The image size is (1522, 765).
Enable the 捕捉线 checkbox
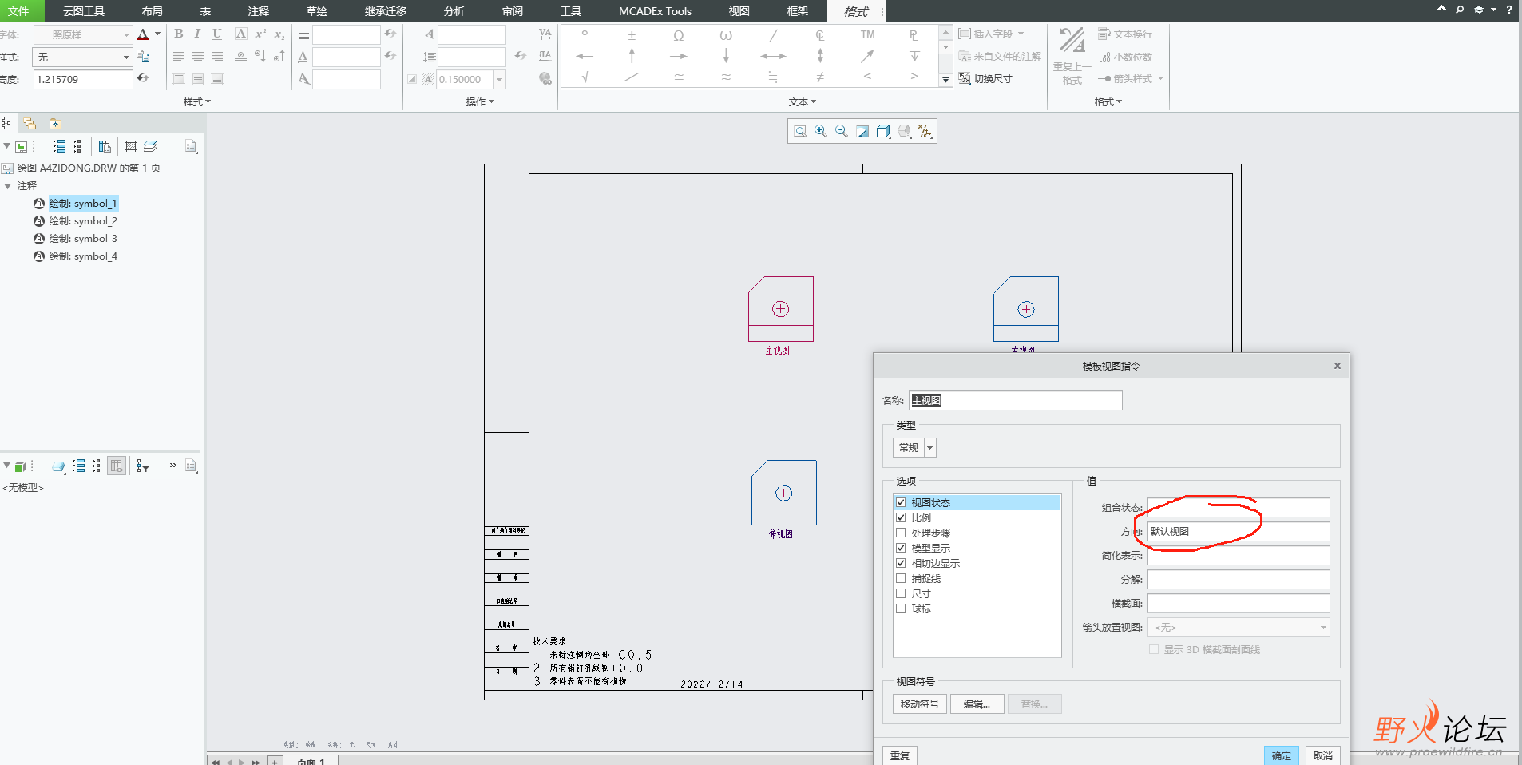(x=901, y=578)
